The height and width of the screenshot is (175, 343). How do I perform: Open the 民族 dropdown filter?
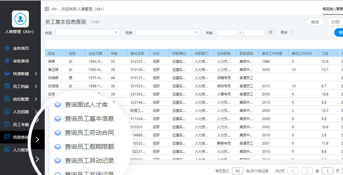tap(168, 32)
